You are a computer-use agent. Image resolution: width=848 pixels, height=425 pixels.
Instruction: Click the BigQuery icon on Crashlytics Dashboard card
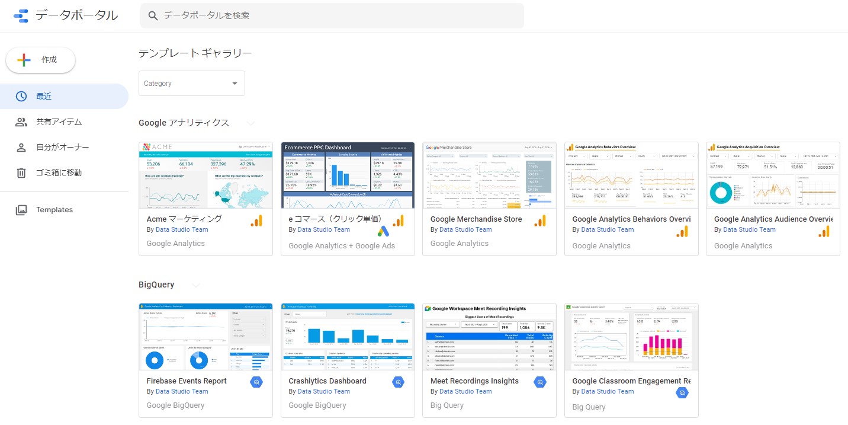click(399, 382)
